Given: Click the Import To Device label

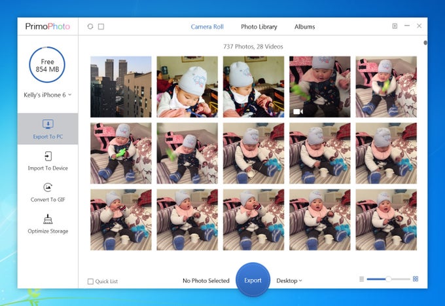Looking at the screenshot, I should click(x=48, y=168).
